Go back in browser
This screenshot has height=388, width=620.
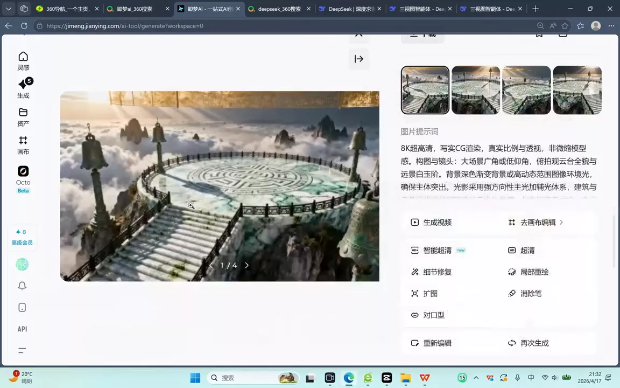[9, 26]
